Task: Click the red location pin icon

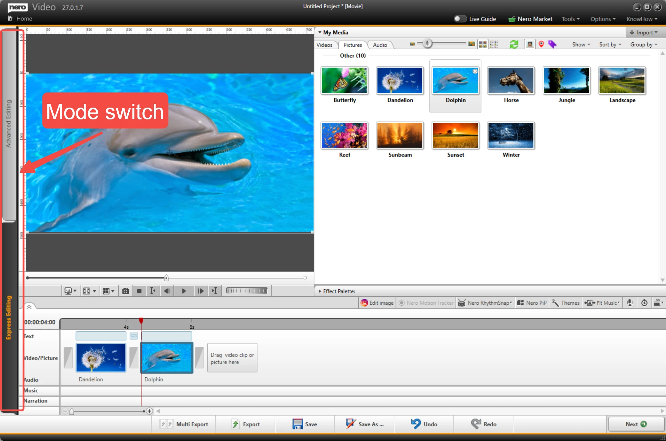Action: click(541, 44)
